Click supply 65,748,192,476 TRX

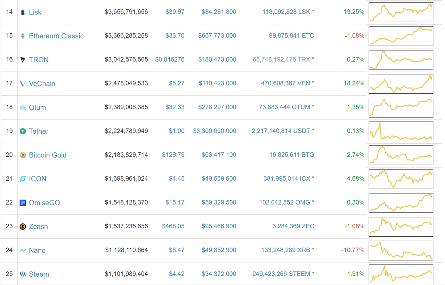click(281, 60)
